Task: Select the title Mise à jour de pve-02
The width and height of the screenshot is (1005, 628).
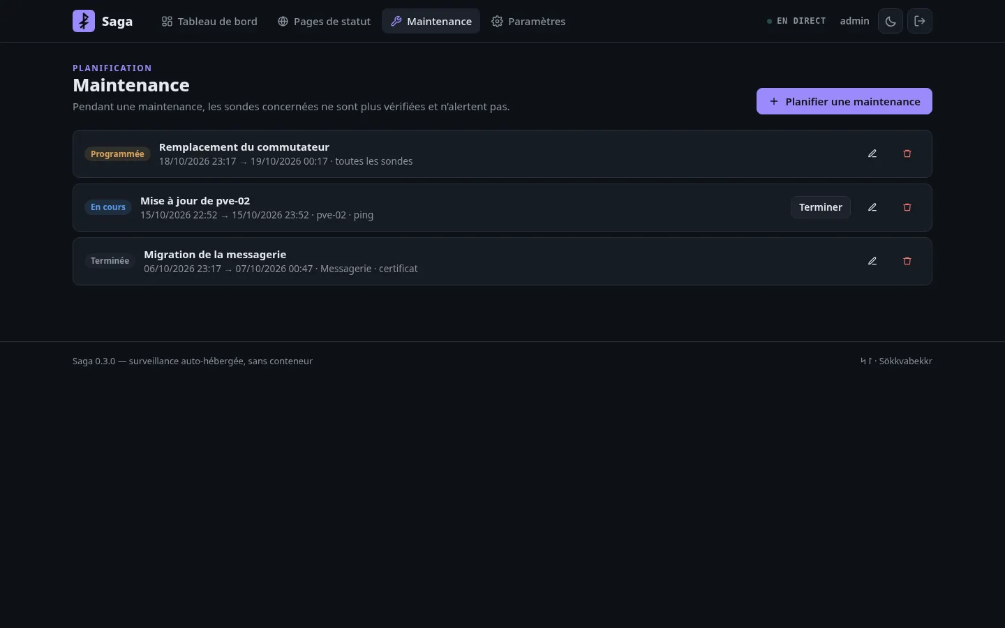Action: (x=195, y=201)
